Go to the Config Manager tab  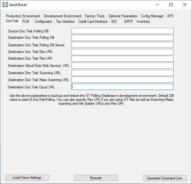tap(152, 16)
